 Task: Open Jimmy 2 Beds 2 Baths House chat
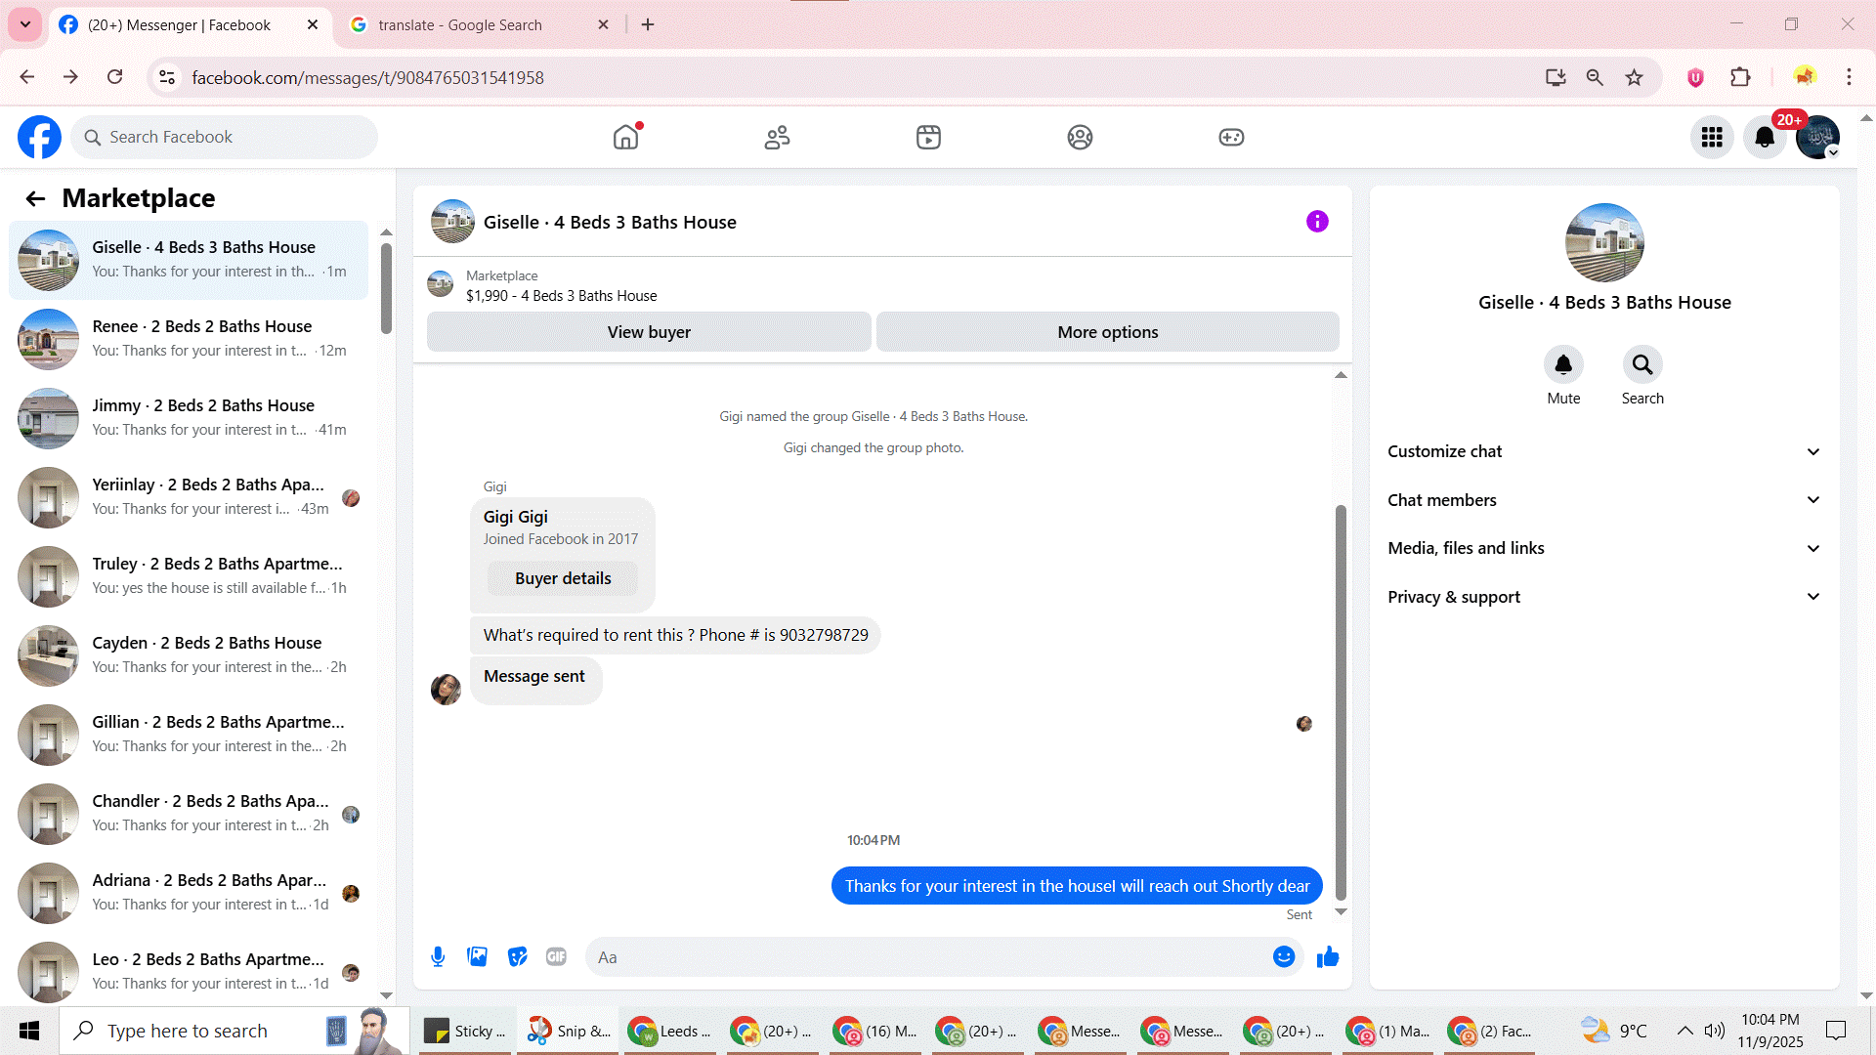[189, 418]
